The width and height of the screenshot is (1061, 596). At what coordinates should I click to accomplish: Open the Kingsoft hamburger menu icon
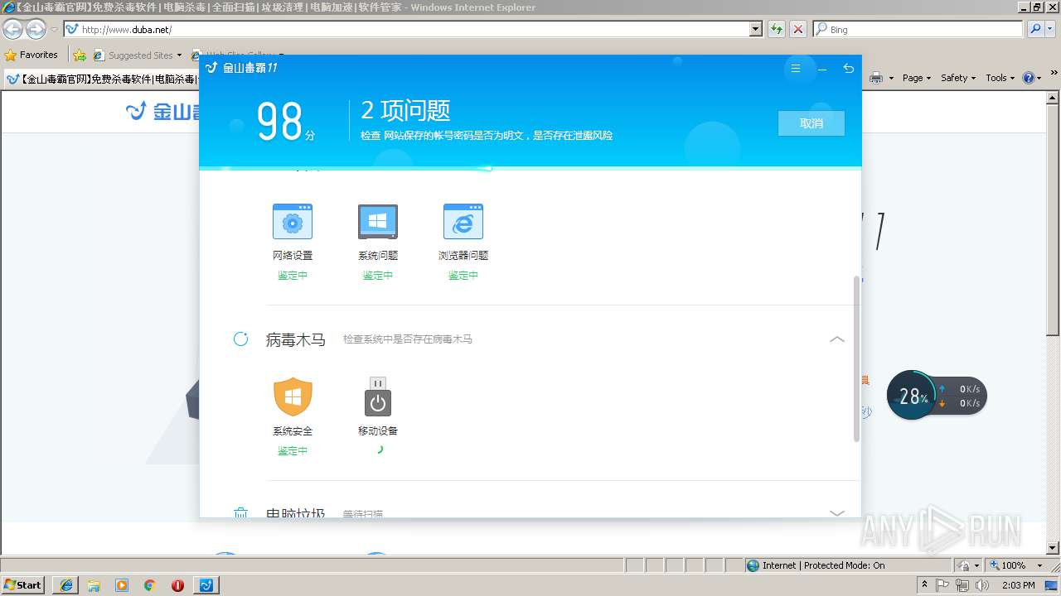click(x=796, y=69)
